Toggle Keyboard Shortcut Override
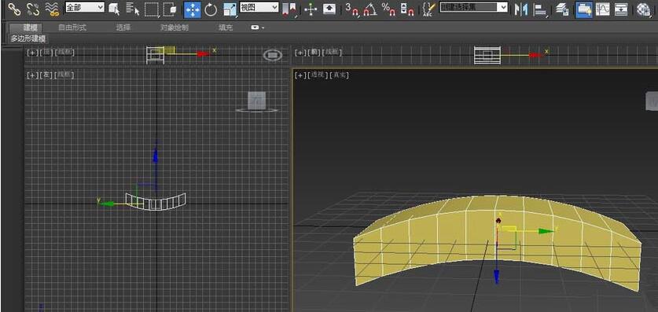658x312 pixels. [329, 9]
